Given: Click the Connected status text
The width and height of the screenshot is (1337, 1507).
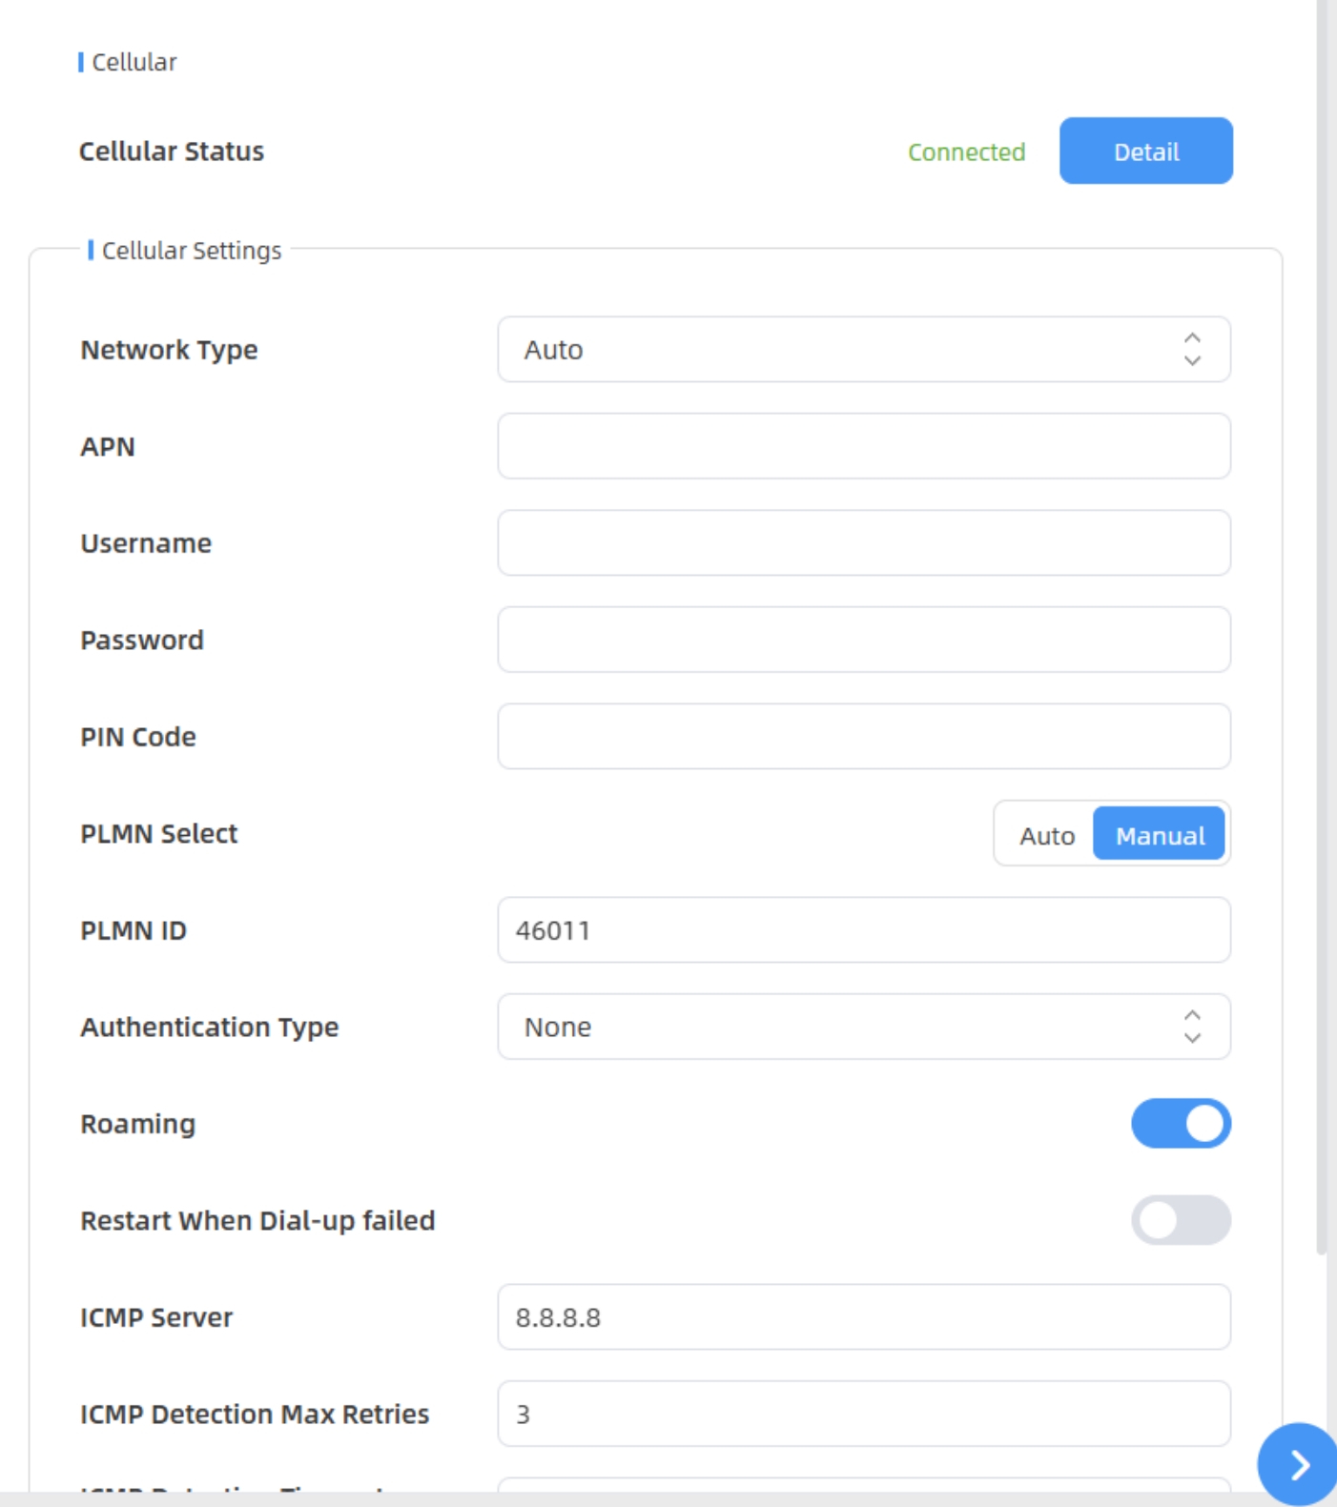Looking at the screenshot, I should [966, 153].
